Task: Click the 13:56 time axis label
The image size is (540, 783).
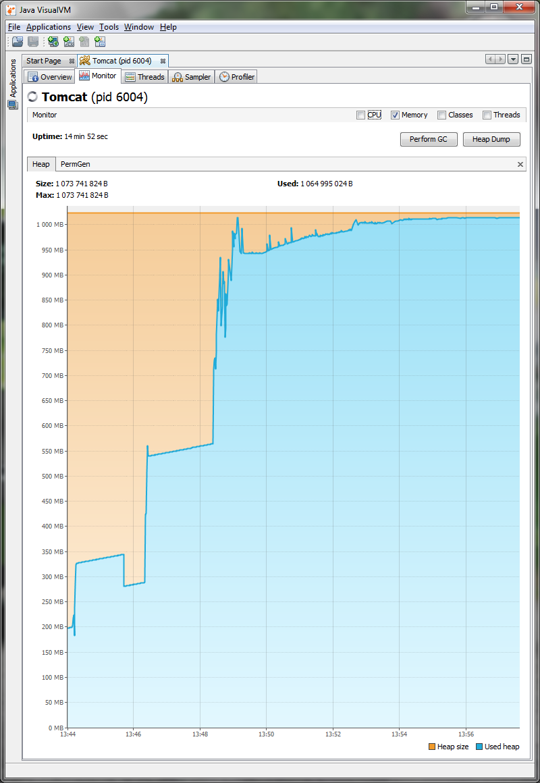Action: [x=466, y=734]
